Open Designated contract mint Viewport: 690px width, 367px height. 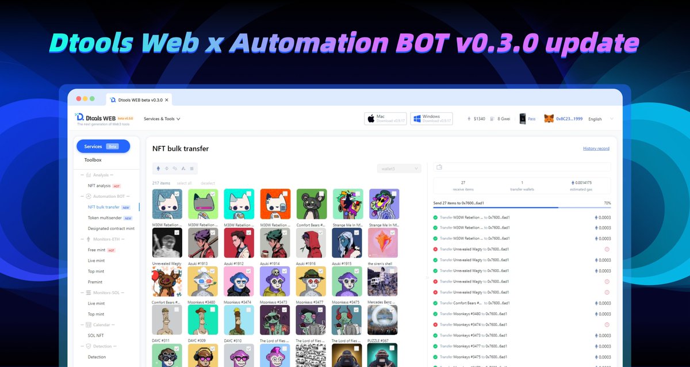pyautogui.click(x=111, y=228)
